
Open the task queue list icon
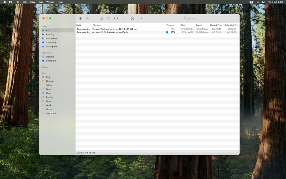click(101, 18)
